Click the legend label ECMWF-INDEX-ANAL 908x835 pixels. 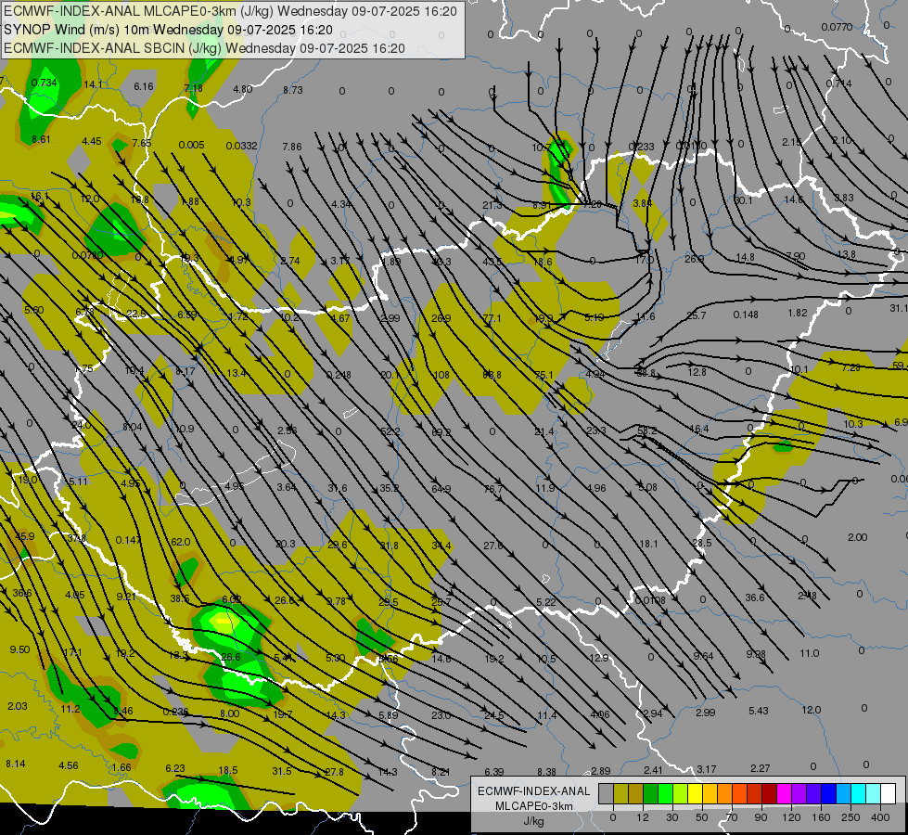534,791
